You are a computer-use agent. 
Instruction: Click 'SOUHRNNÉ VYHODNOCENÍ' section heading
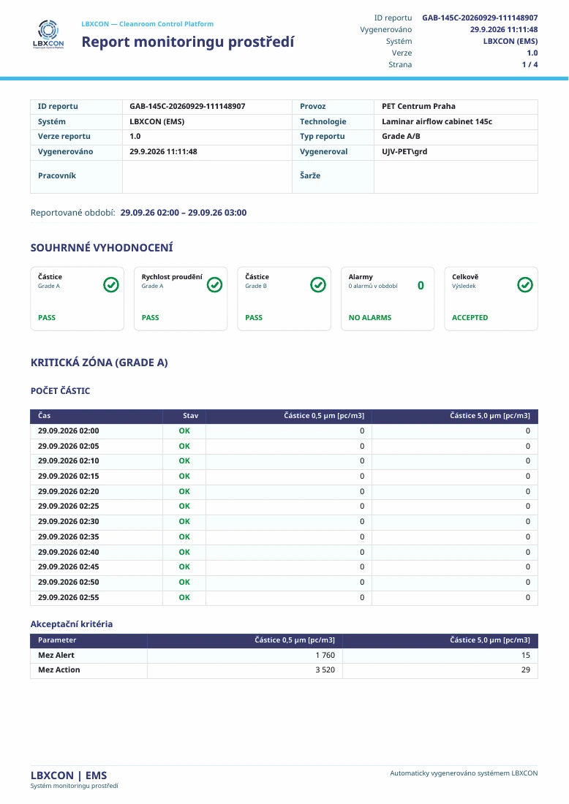tap(102, 248)
